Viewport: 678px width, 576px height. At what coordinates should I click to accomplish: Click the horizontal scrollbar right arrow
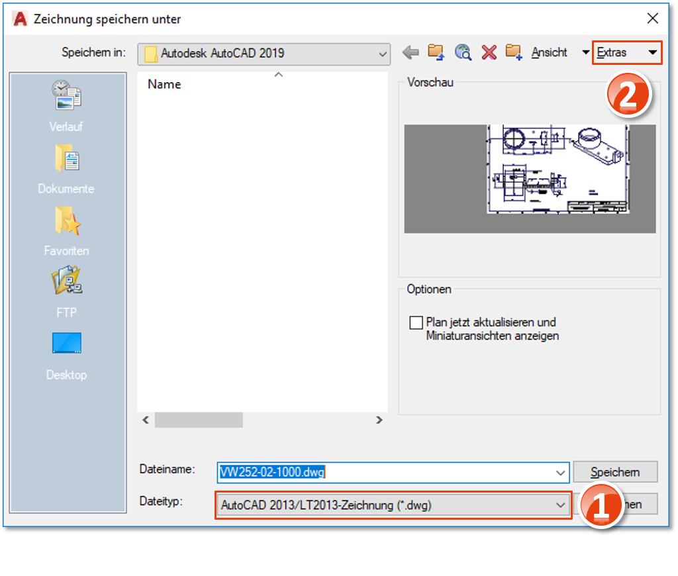(379, 420)
